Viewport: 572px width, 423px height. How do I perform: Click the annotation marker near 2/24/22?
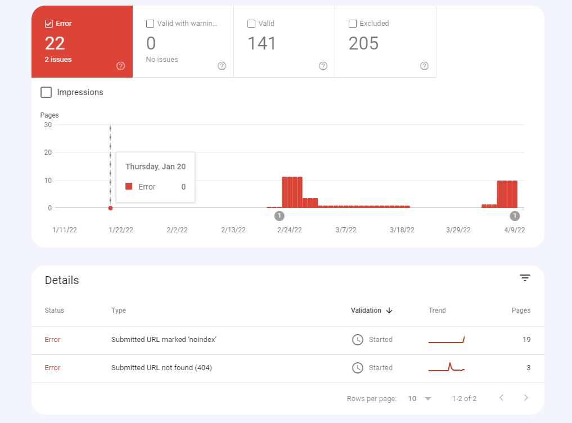[280, 216]
